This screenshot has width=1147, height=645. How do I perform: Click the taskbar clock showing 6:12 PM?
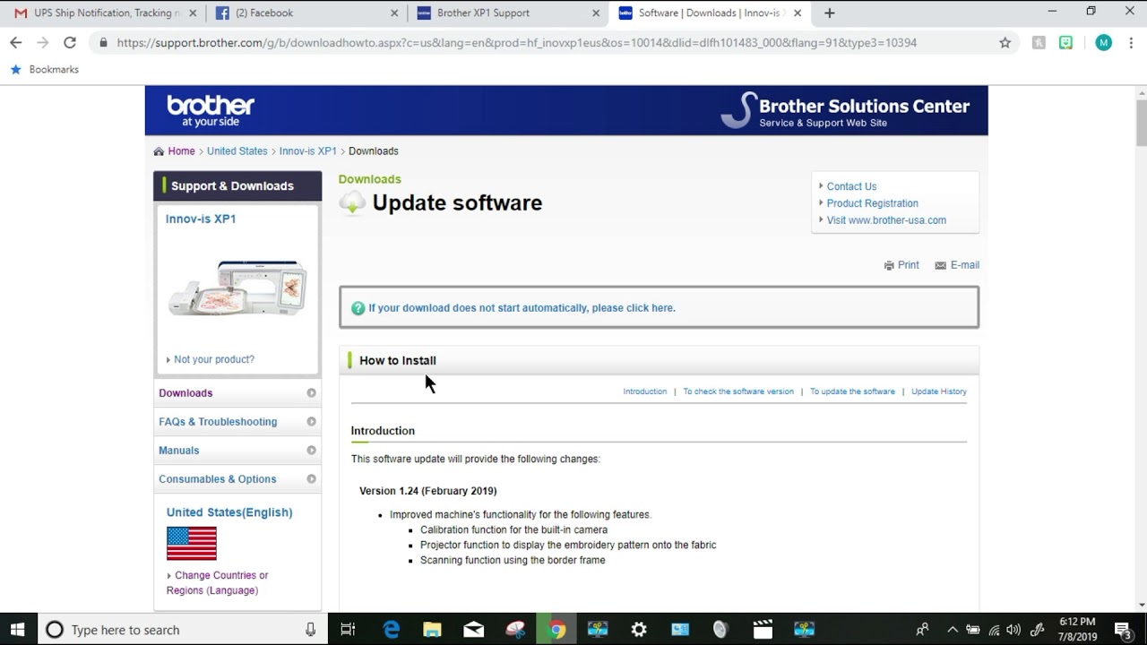pos(1077,630)
